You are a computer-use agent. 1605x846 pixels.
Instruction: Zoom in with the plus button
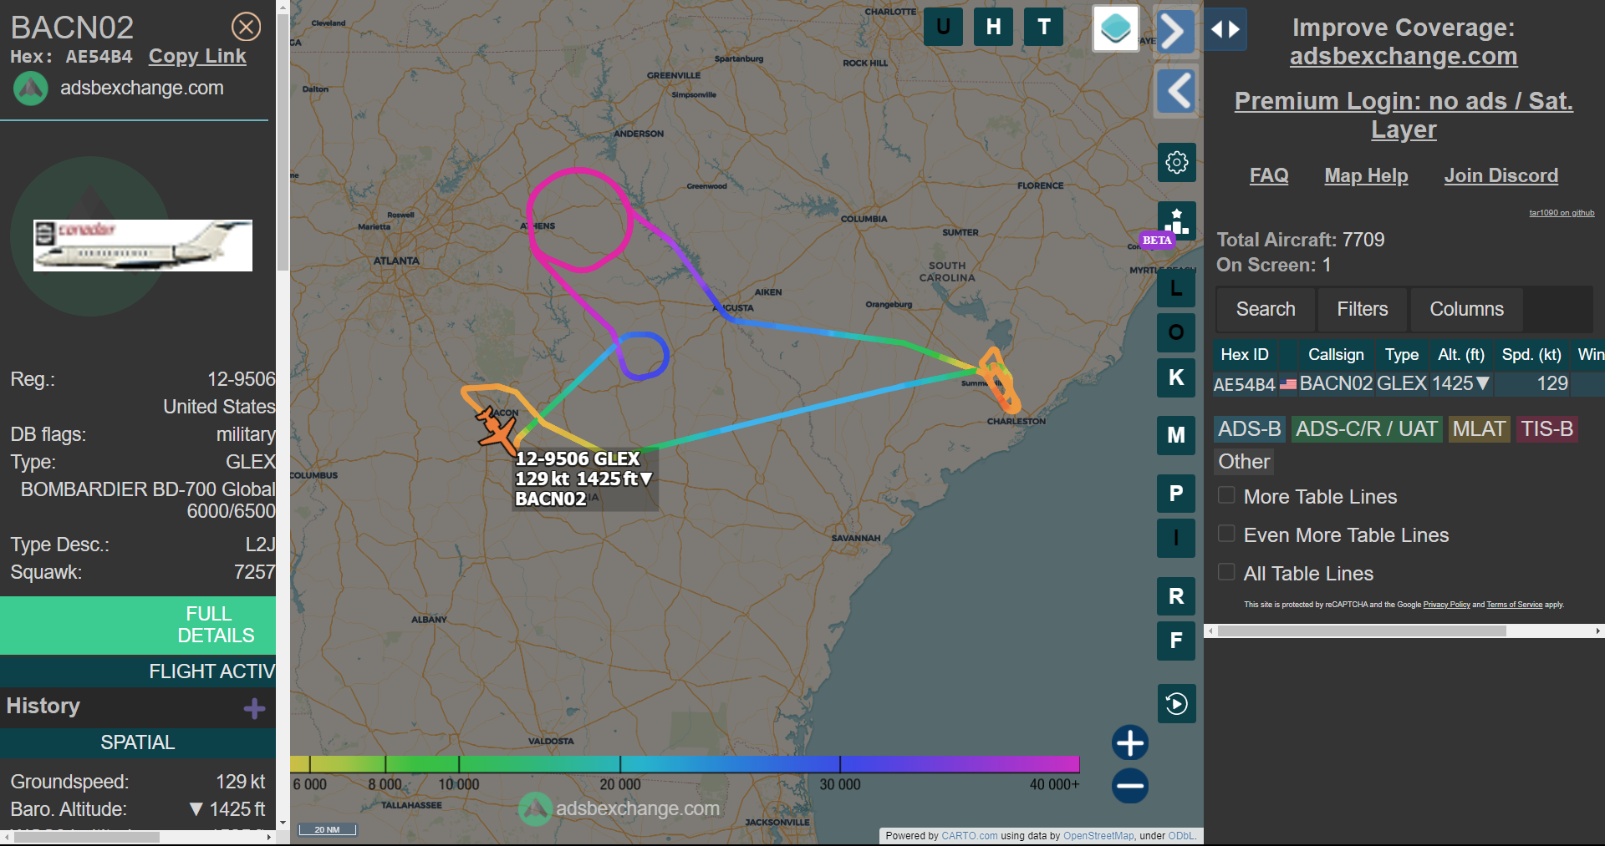(x=1130, y=742)
